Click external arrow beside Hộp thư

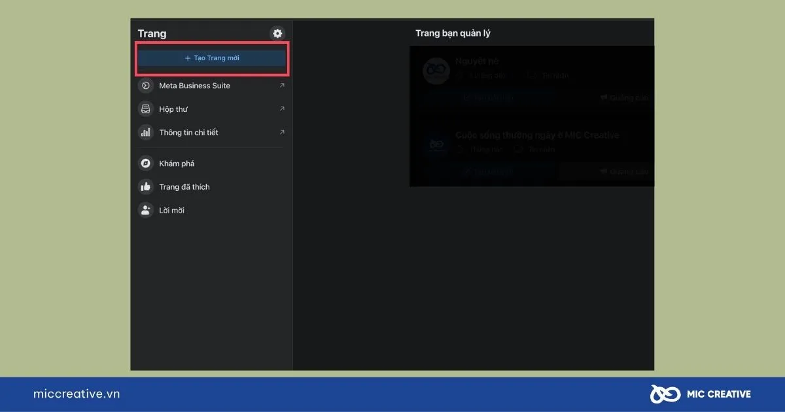click(x=282, y=109)
